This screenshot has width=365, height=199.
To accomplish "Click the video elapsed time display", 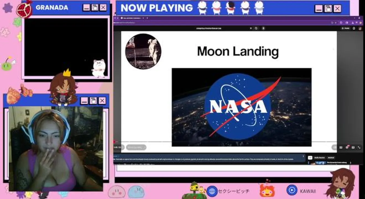I will coord(119,147).
